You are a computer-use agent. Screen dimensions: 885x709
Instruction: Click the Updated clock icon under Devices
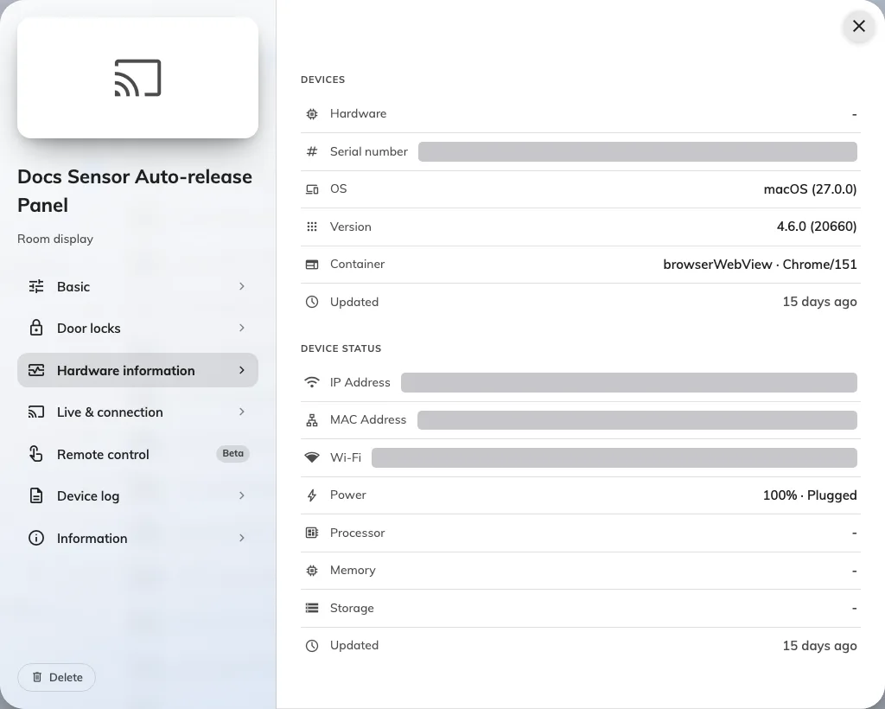311,302
